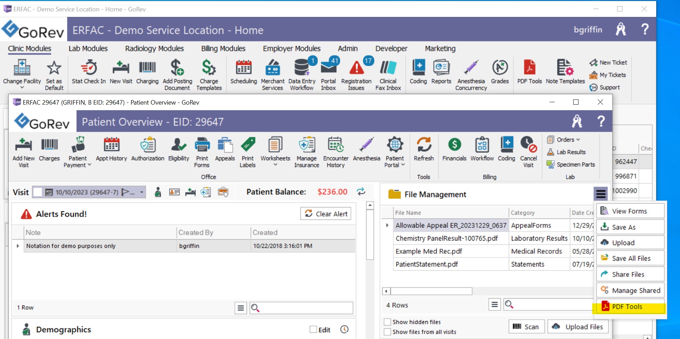680x339 pixels.
Task: Open Encounter History
Action: pos(336,152)
